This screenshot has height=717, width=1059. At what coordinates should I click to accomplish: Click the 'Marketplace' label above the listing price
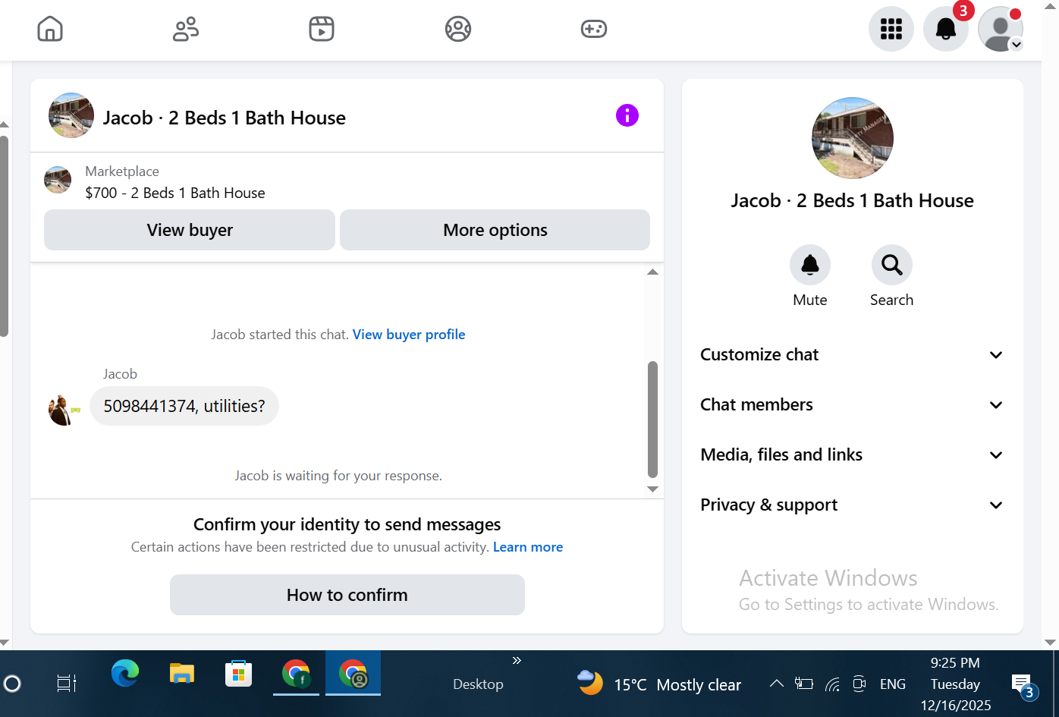[122, 171]
